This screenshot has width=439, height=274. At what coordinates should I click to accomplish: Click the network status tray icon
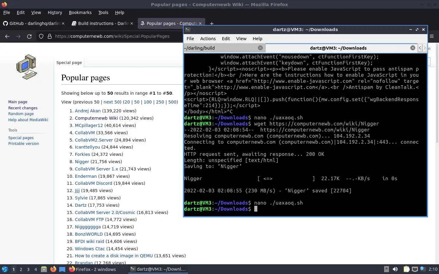point(415,269)
